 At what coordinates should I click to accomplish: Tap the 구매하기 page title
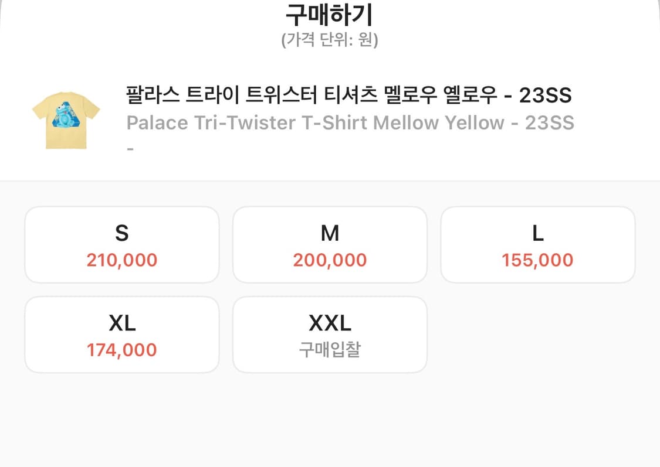330,15
